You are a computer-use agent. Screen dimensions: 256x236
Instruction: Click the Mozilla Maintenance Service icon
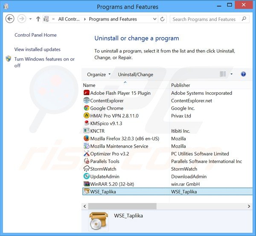click(x=87, y=146)
